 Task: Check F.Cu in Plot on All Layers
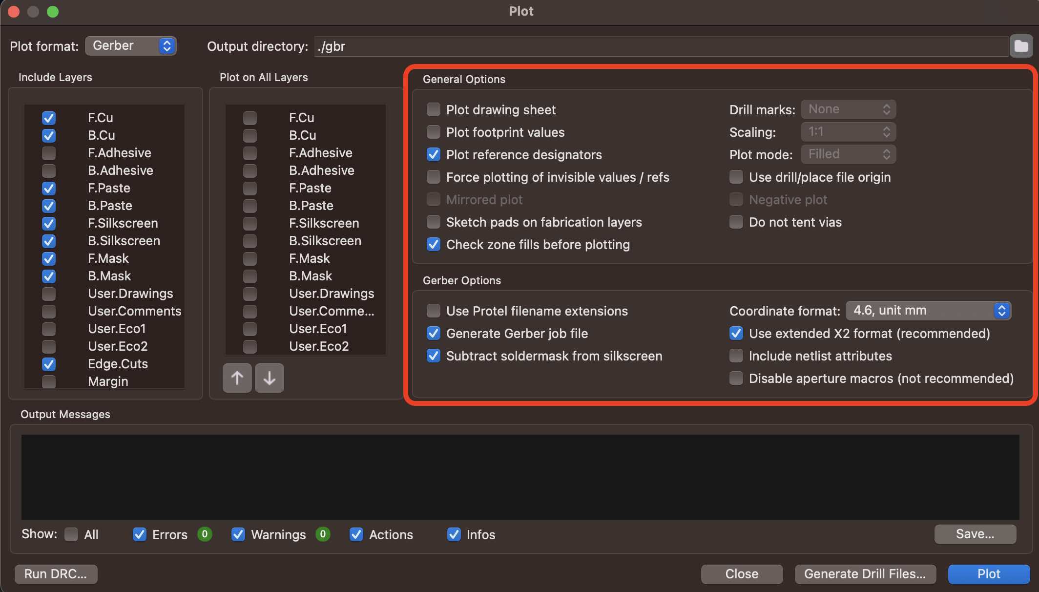[250, 118]
